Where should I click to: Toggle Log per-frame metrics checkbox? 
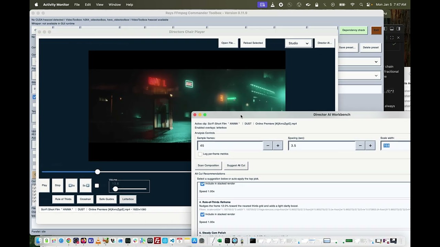(x=200, y=154)
